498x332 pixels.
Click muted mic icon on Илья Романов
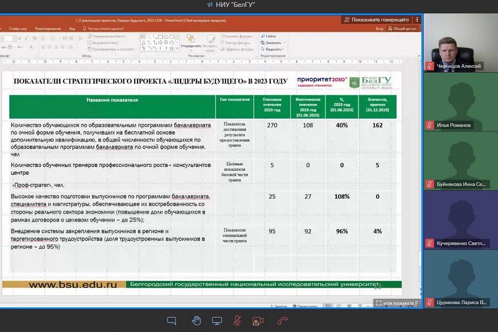pos(430,125)
